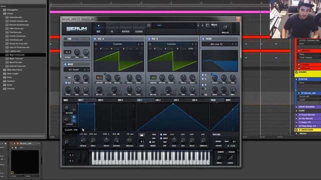Enable filter routing for oscillator A

click(x=203, y=75)
